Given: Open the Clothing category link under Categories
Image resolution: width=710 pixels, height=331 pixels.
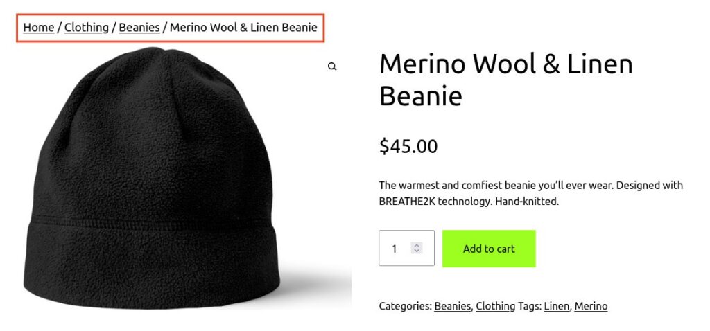Looking at the screenshot, I should point(495,306).
